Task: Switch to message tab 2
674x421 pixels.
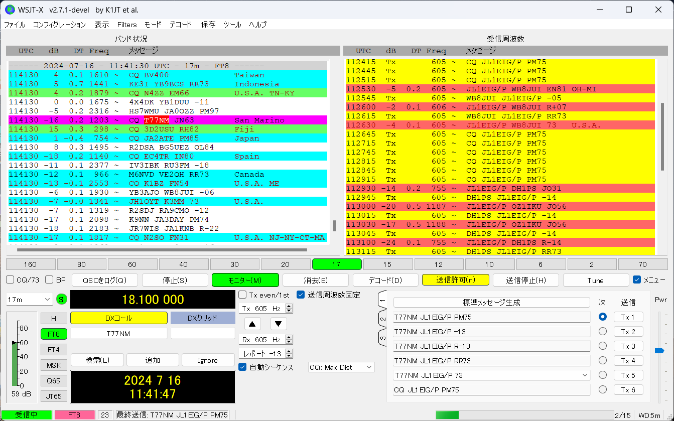Action: pos(382,319)
